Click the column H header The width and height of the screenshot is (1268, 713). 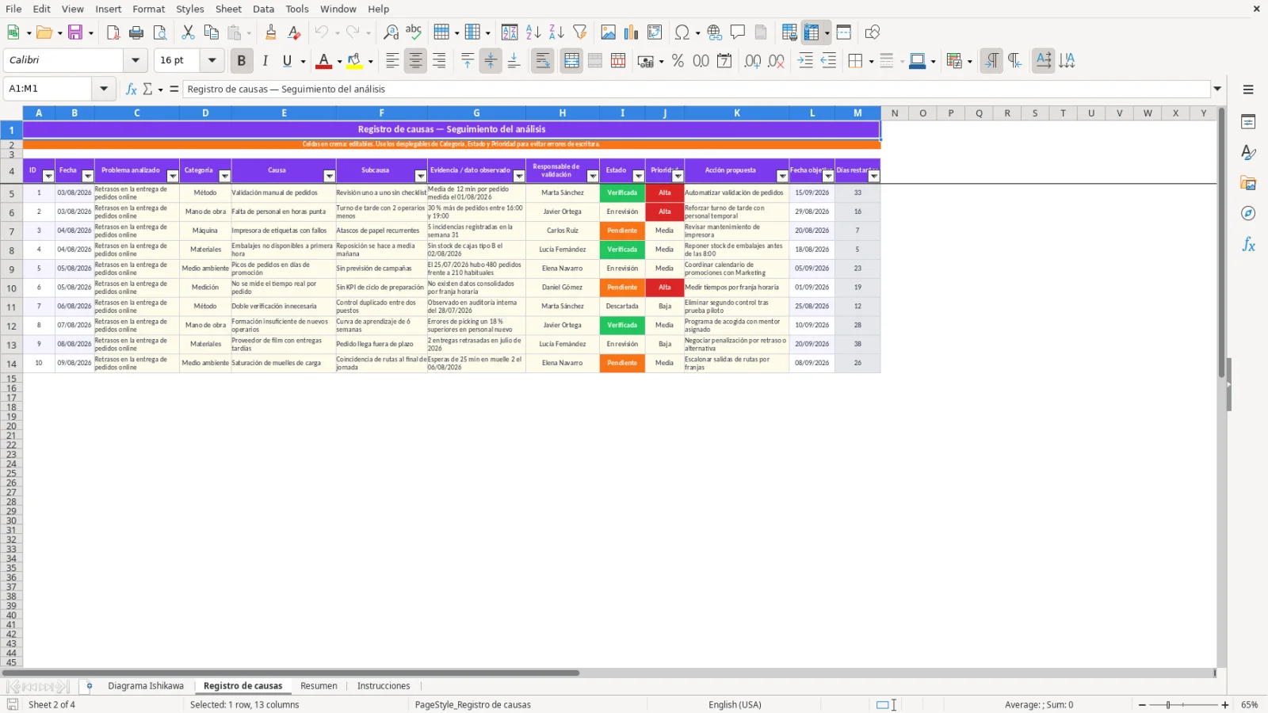(562, 113)
